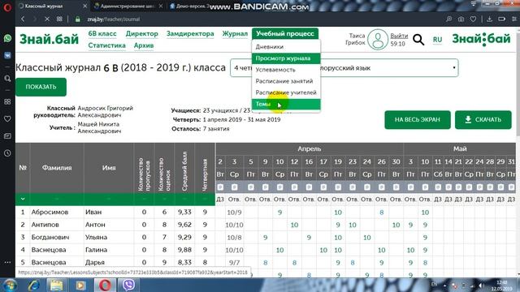
Task: Open the Замдиректора navigation item
Action: coord(190,33)
